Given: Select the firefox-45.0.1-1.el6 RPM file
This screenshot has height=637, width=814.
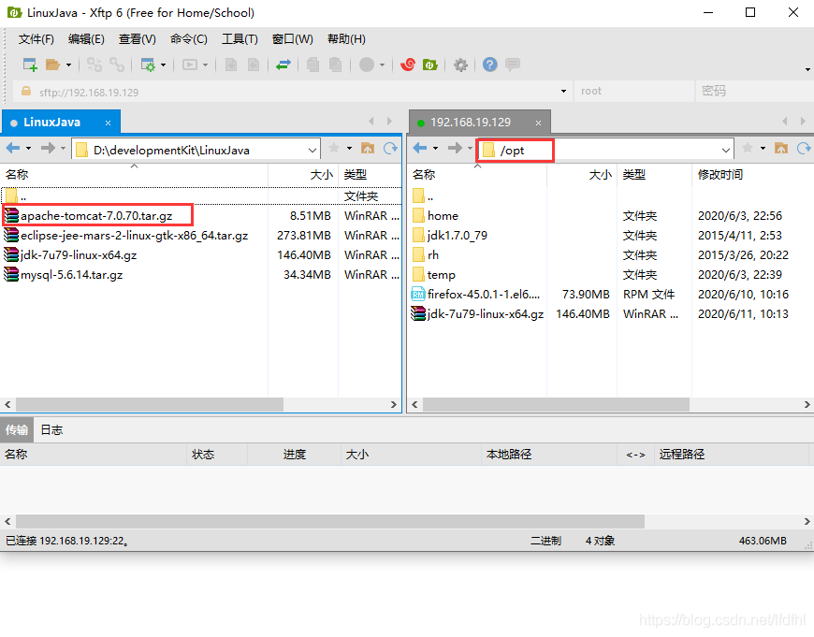Looking at the screenshot, I should pyautogui.click(x=484, y=295).
